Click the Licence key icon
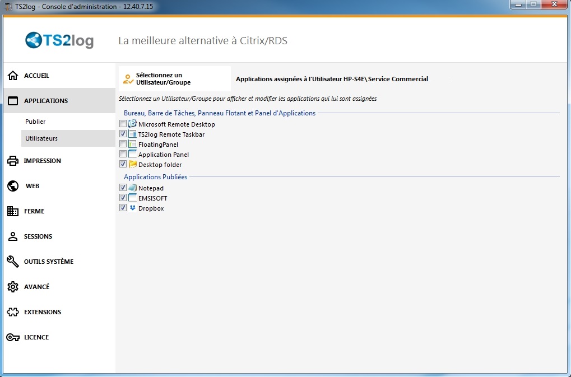Image resolution: width=571 pixels, height=377 pixels. (13, 337)
